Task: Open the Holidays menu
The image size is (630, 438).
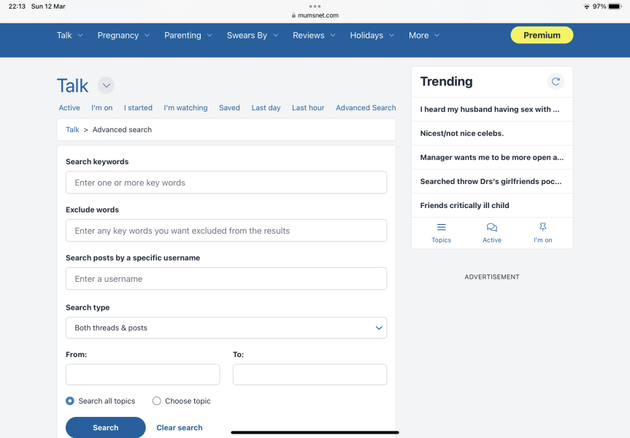Action: (372, 35)
